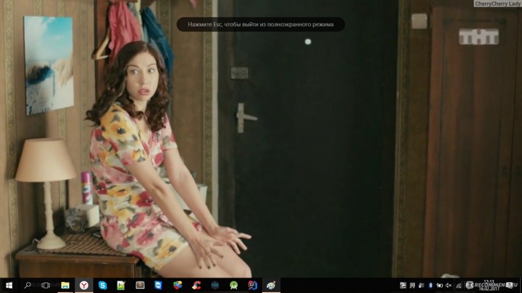Open Skype from the taskbar
The width and height of the screenshot is (522, 293).
point(102,285)
